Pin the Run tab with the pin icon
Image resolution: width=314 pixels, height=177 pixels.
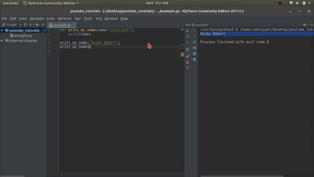tap(187, 57)
